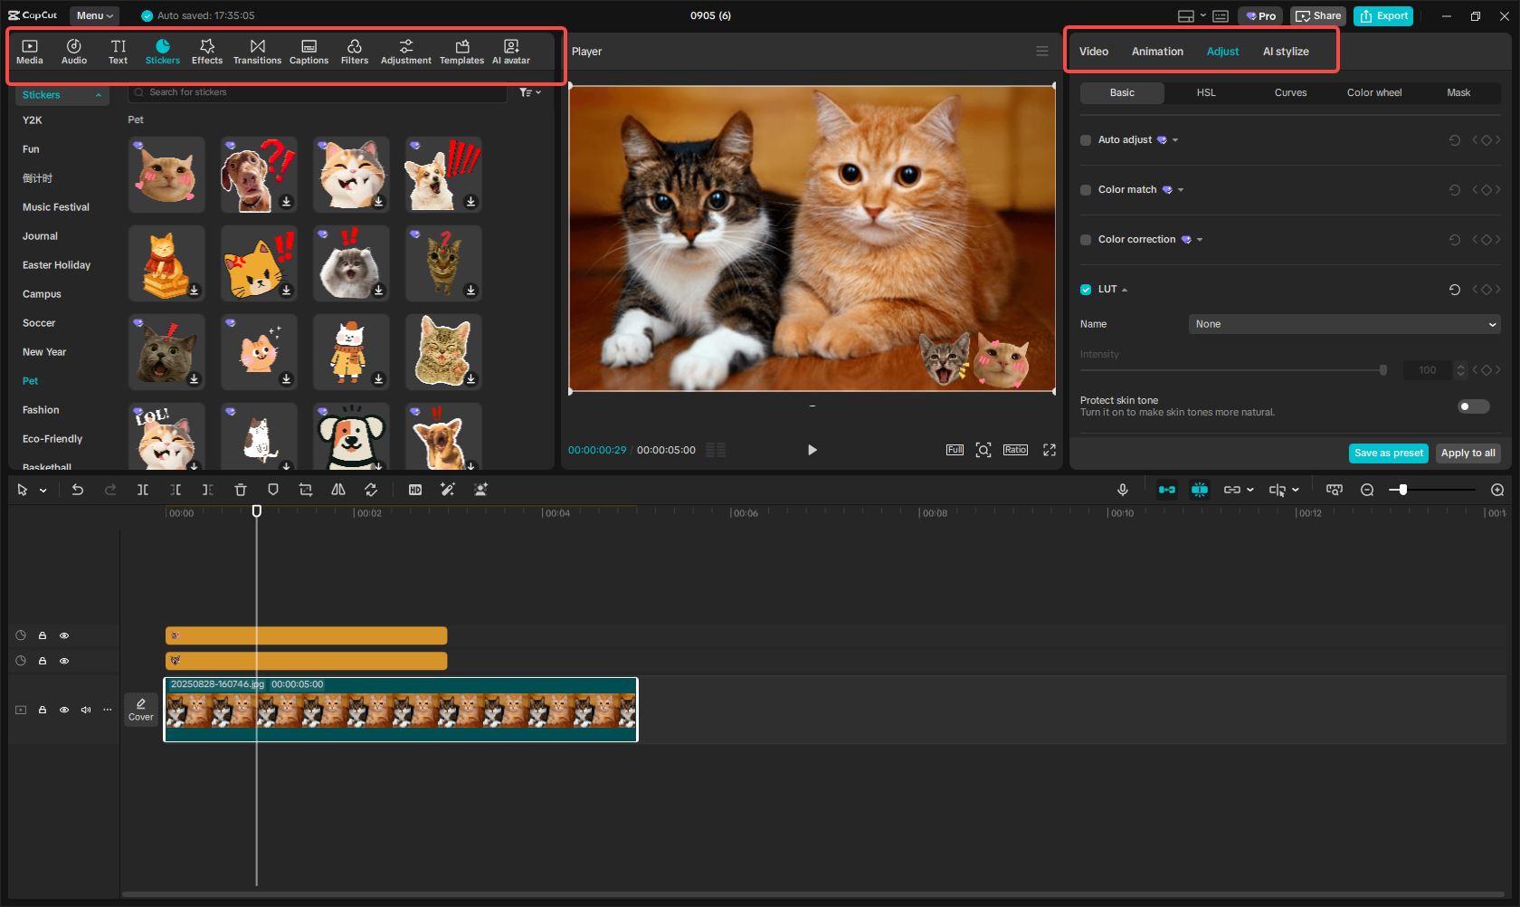Click the Cover edit button on track

[141, 709]
